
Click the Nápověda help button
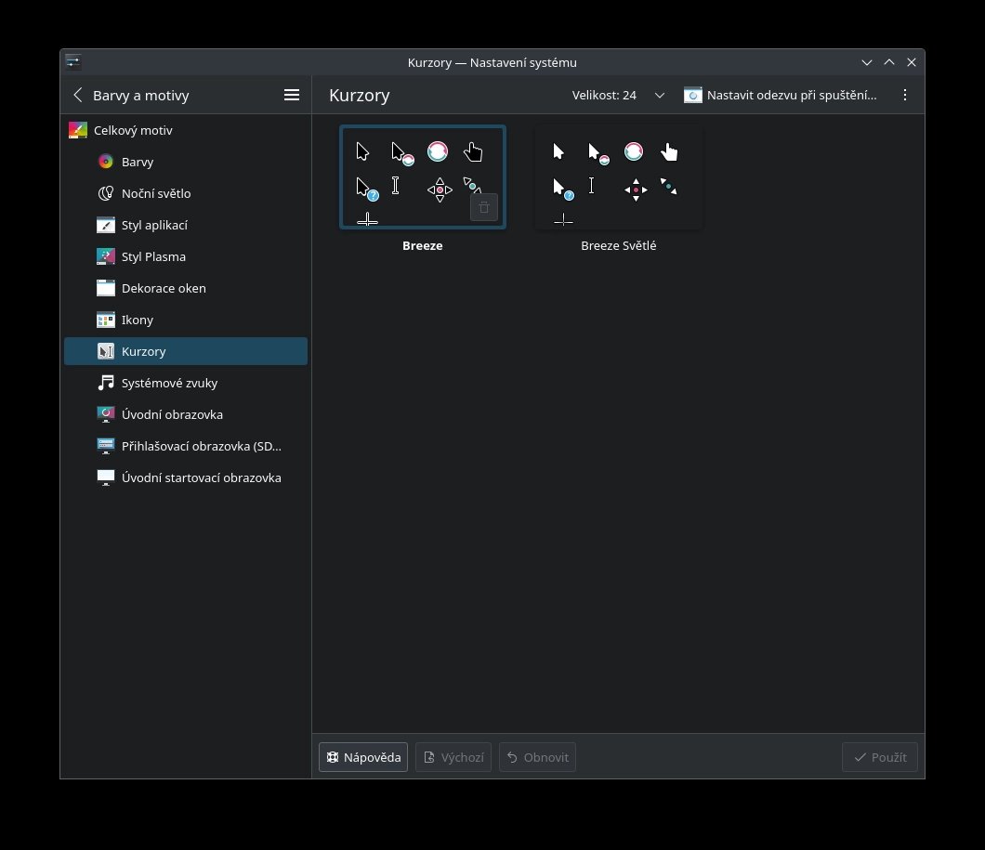pos(363,757)
